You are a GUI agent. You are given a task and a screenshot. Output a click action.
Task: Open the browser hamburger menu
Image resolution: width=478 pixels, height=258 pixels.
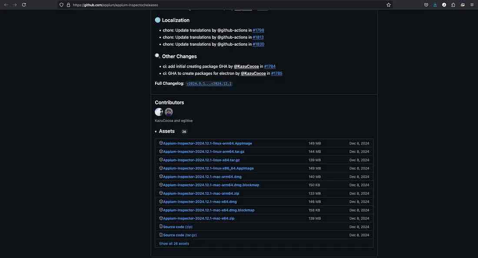(472, 5)
